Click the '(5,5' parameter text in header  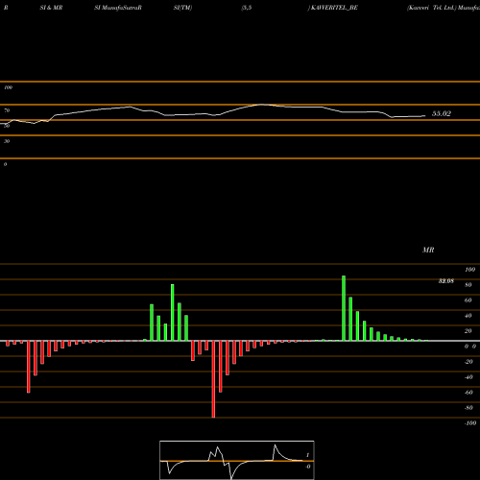(246, 8)
